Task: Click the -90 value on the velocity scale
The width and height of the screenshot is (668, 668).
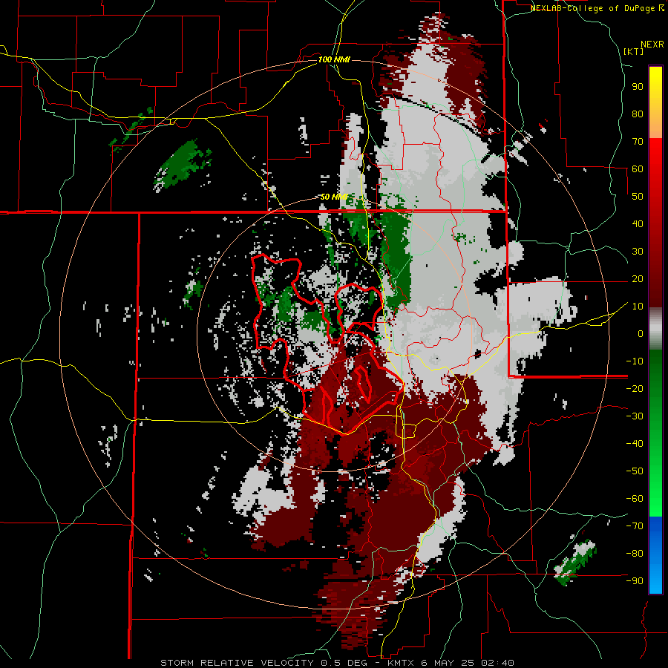Action: (x=635, y=581)
